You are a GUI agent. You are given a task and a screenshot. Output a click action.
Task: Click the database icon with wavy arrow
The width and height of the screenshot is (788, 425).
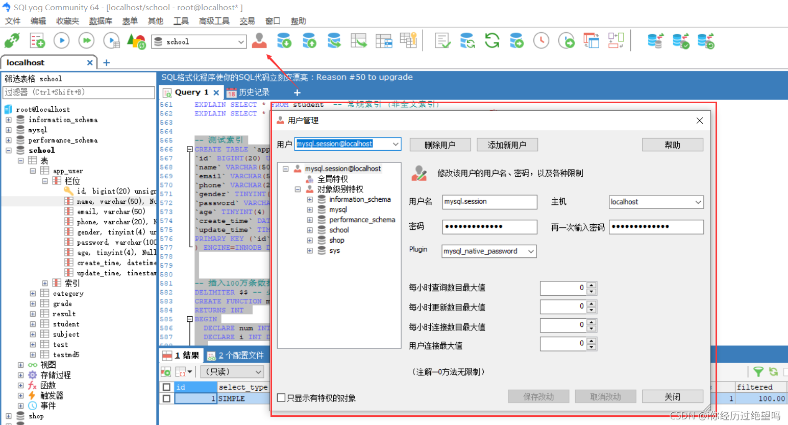tap(334, 40)
